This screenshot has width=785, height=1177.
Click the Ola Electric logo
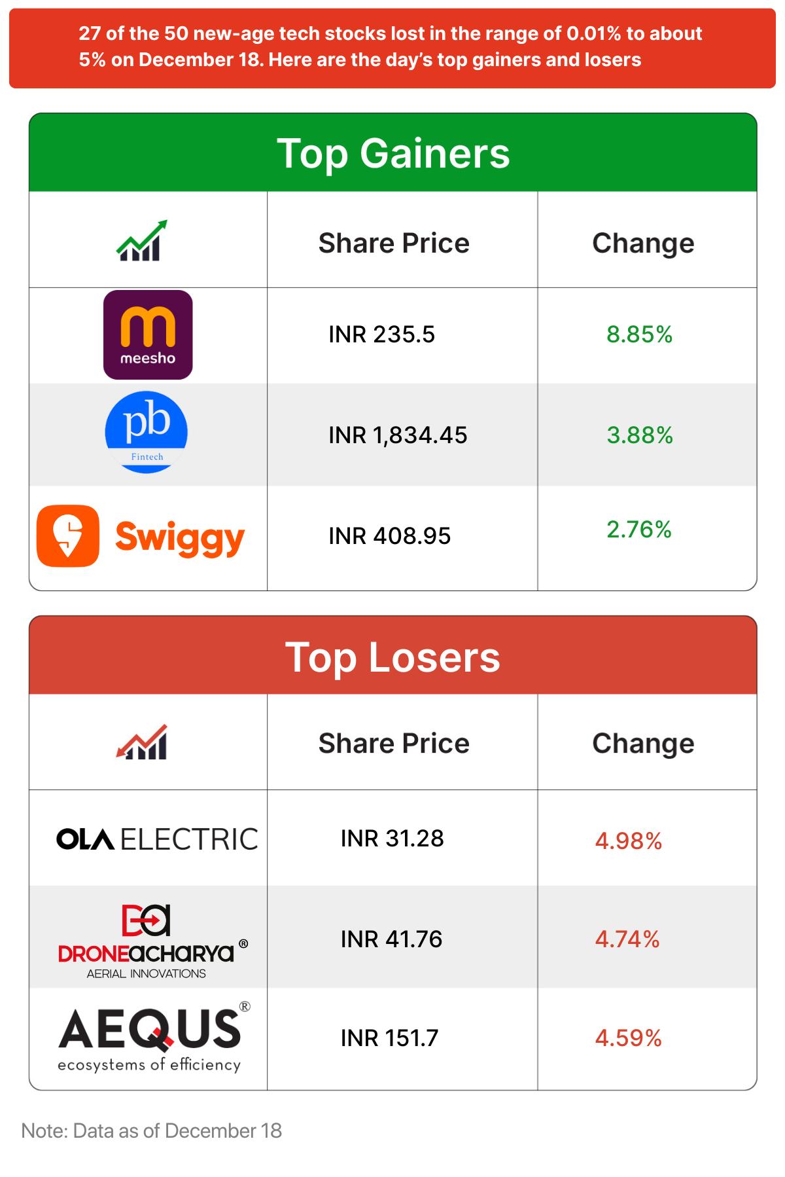[x=157, y=839]
